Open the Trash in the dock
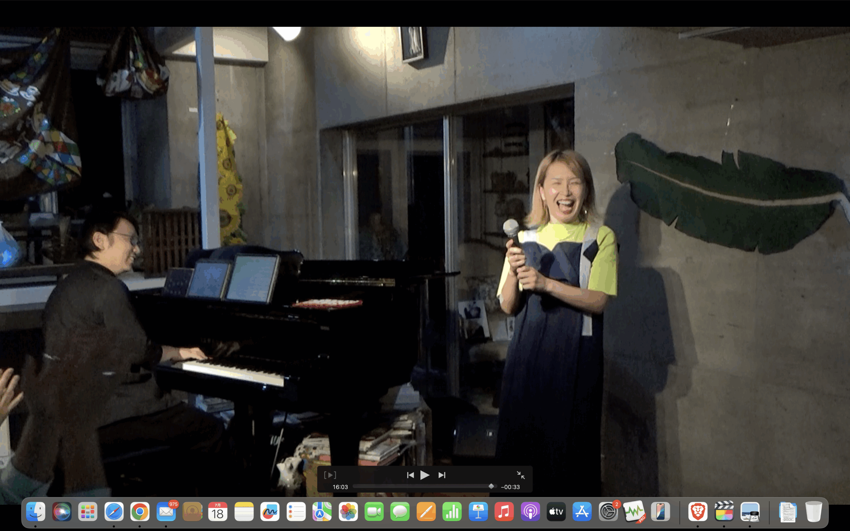 pos(813,512)
